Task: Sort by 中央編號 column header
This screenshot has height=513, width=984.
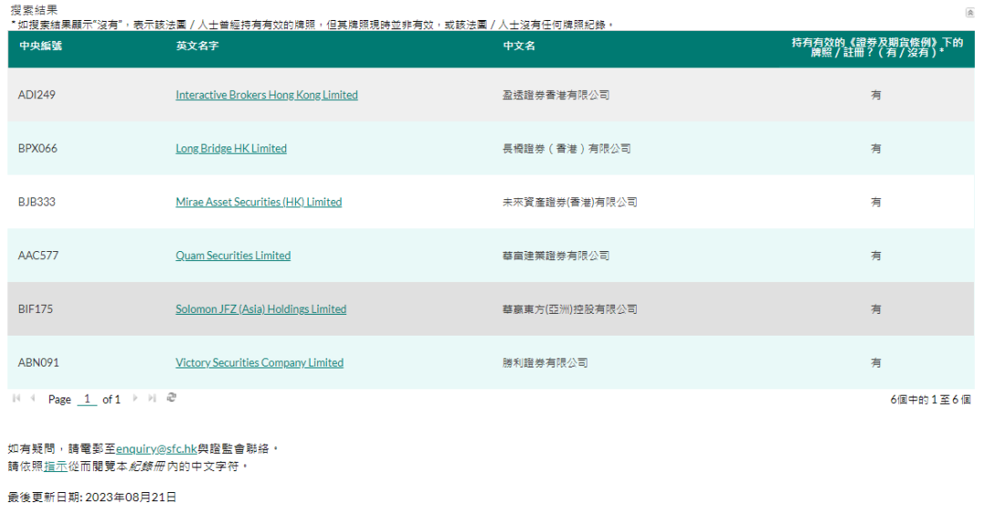Action: pyautogui.click(x=41, y=46)
